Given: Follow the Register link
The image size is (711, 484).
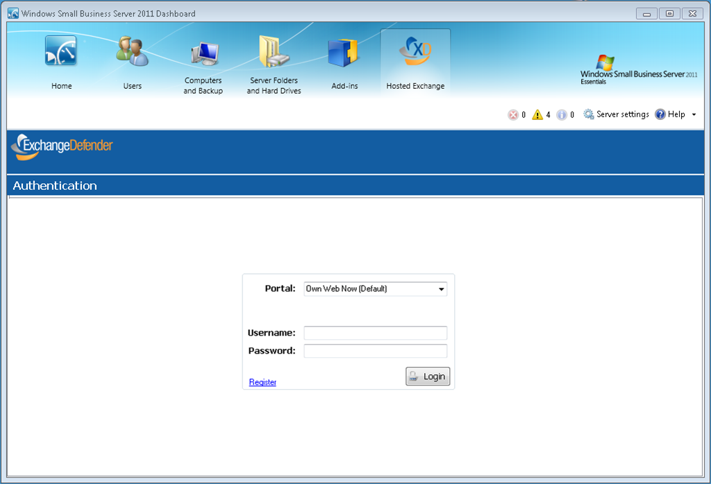Looking at the screenshot, I should click(x=262, y=382).
